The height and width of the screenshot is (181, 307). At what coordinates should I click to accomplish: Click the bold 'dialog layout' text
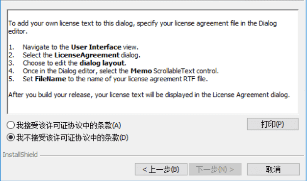(x=102, y=63)
